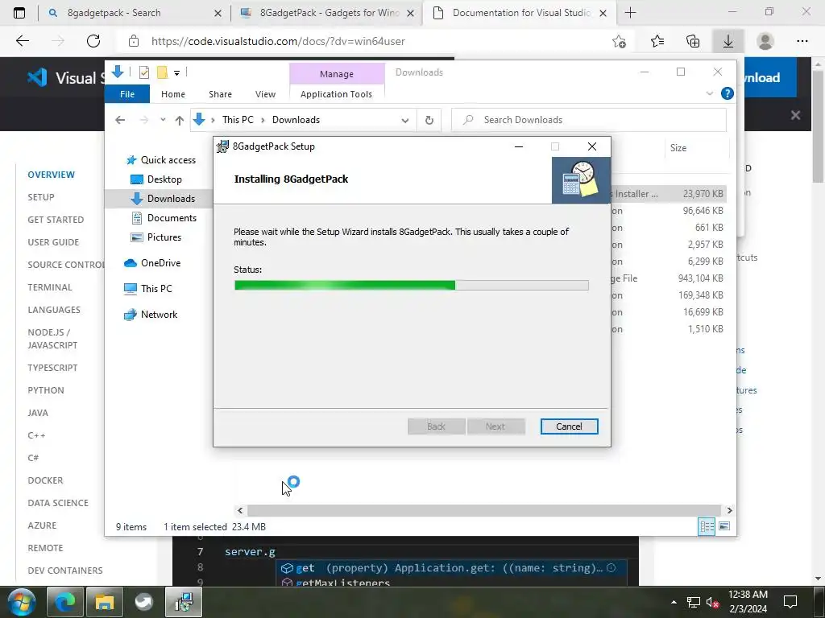The image size is (825, 618).
Task: Open the Favorites list icon
Action: [657, 42]
